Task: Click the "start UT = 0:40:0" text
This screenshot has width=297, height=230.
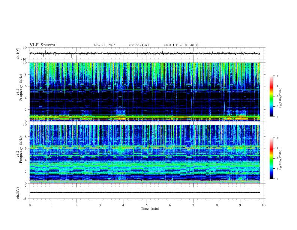Action: coord(181,45)
